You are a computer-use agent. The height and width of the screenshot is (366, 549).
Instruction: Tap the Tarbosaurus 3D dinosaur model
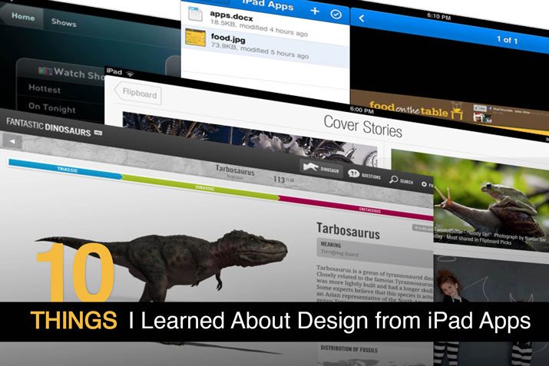click(x=164, y=262)
